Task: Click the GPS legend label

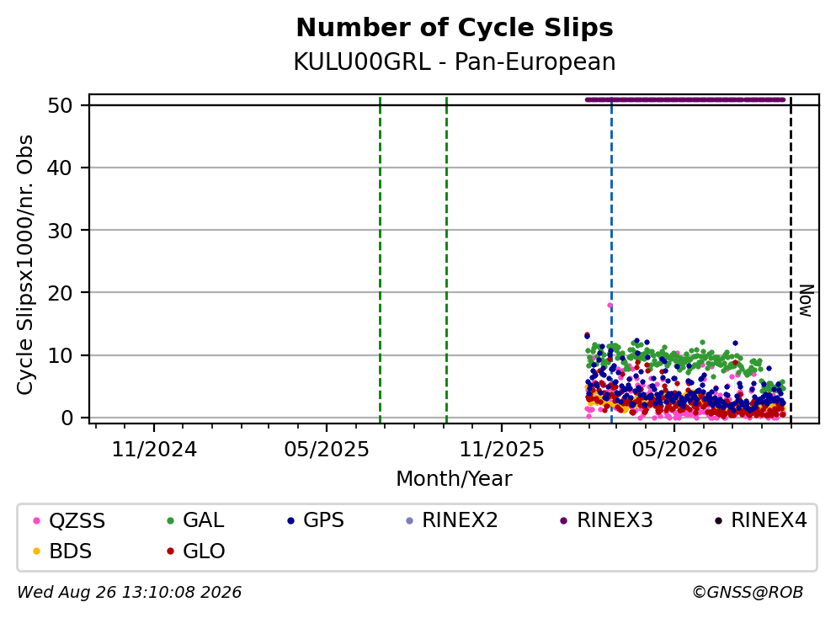Action: pos(323,520)
